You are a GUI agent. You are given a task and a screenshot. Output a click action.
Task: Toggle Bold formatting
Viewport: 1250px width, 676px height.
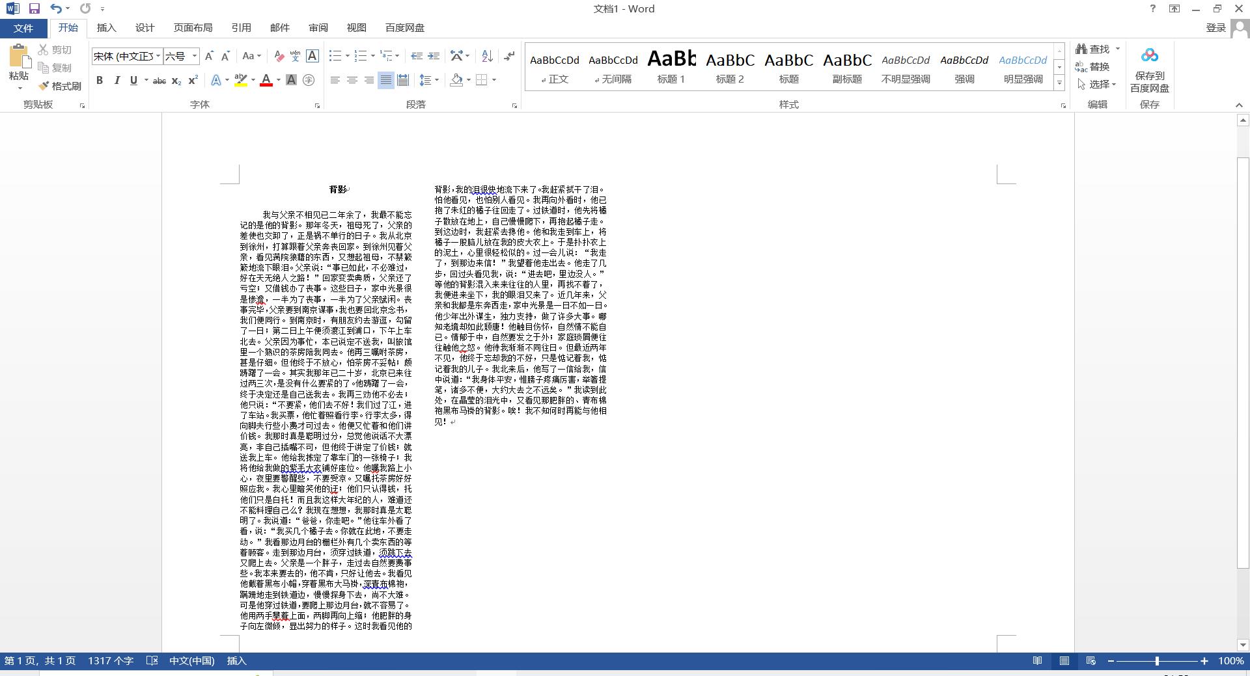100,81
